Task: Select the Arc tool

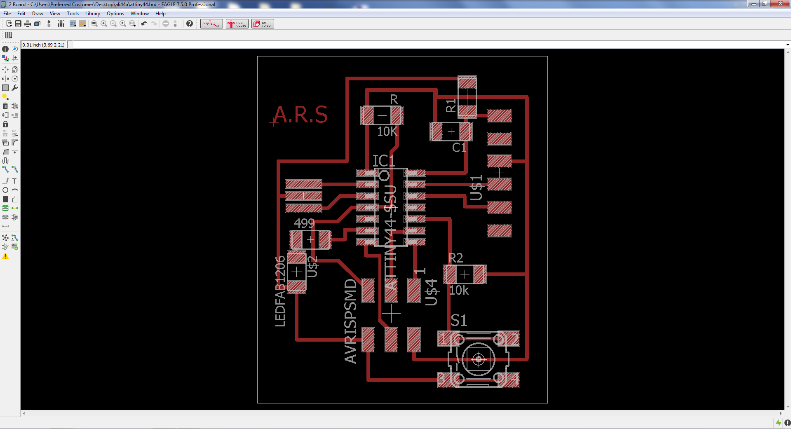Action: [15, 190]
